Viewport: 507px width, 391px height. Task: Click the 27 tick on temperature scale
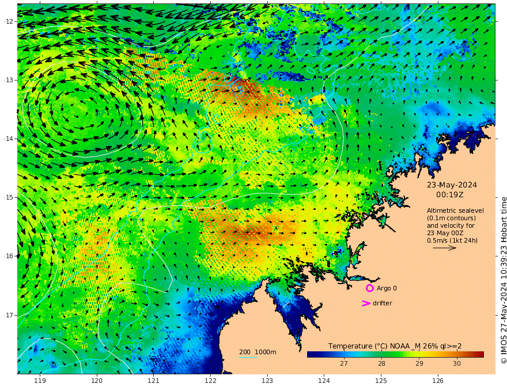pos(344,363)
